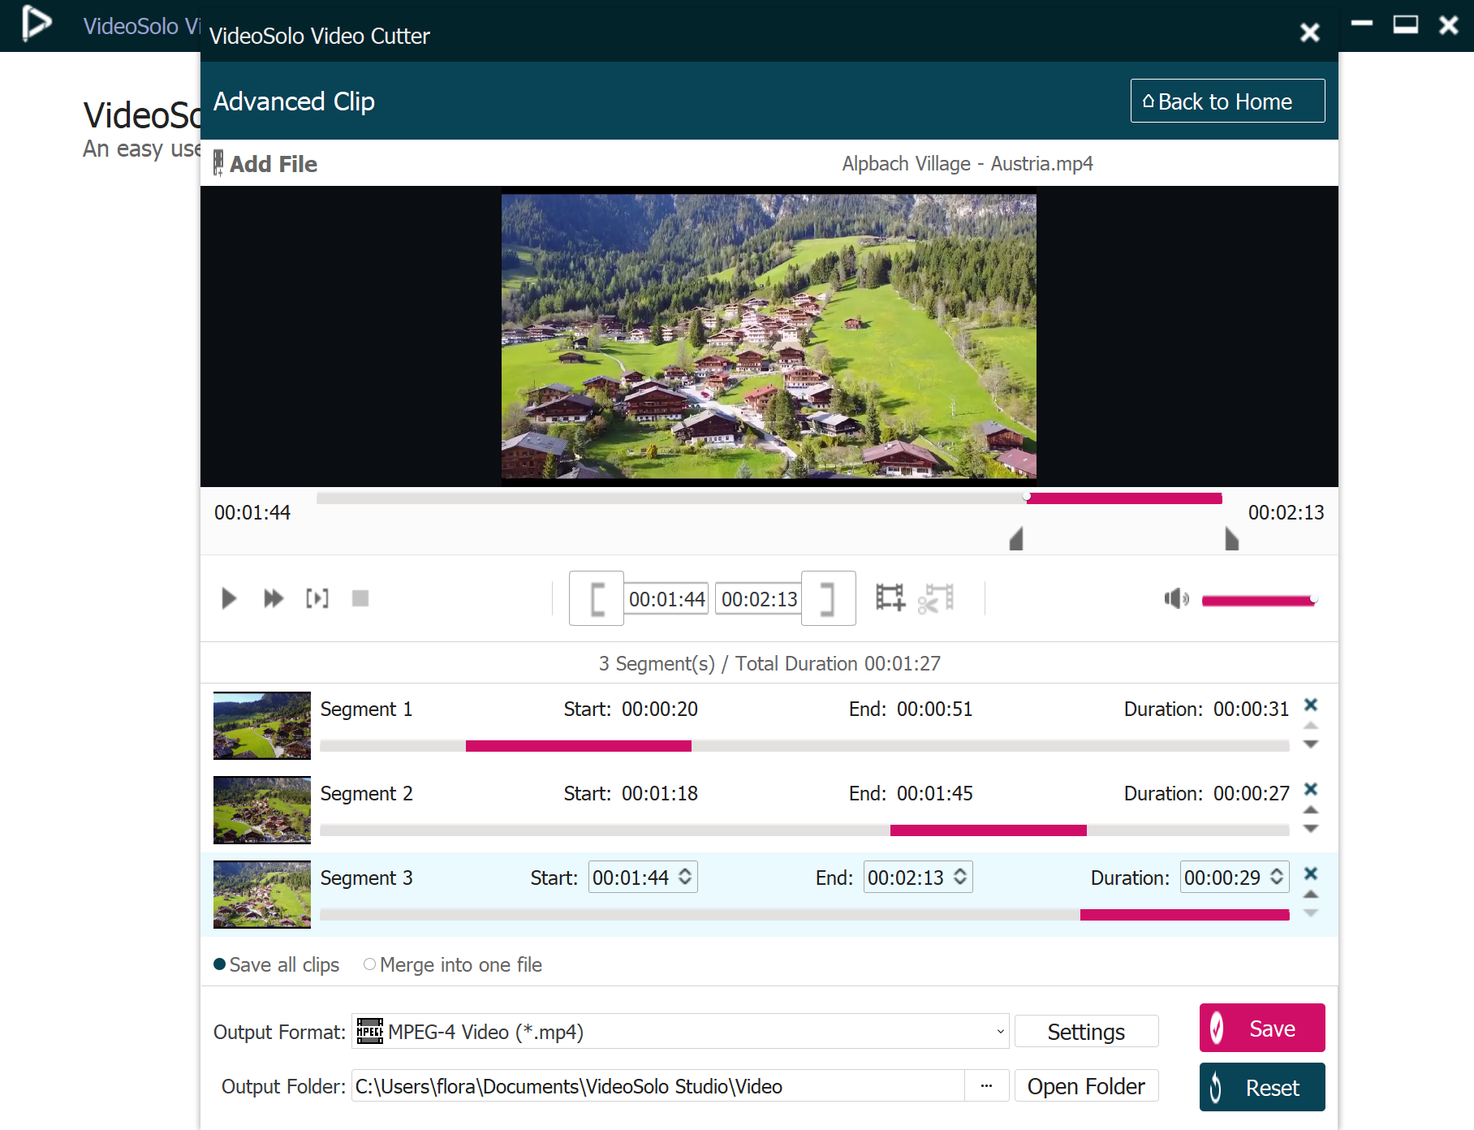Enable Merge into one file
The width and height of the screenshot is (1474, 1130).
click(x=370, y=964)
